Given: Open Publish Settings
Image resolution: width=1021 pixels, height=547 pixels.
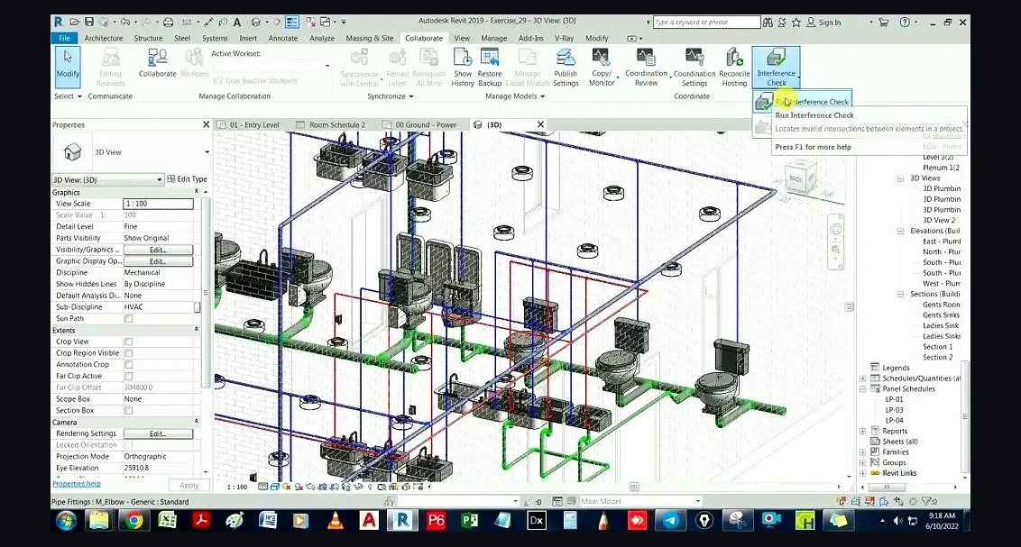Looking at the screenshot, I should coord(566,67).
